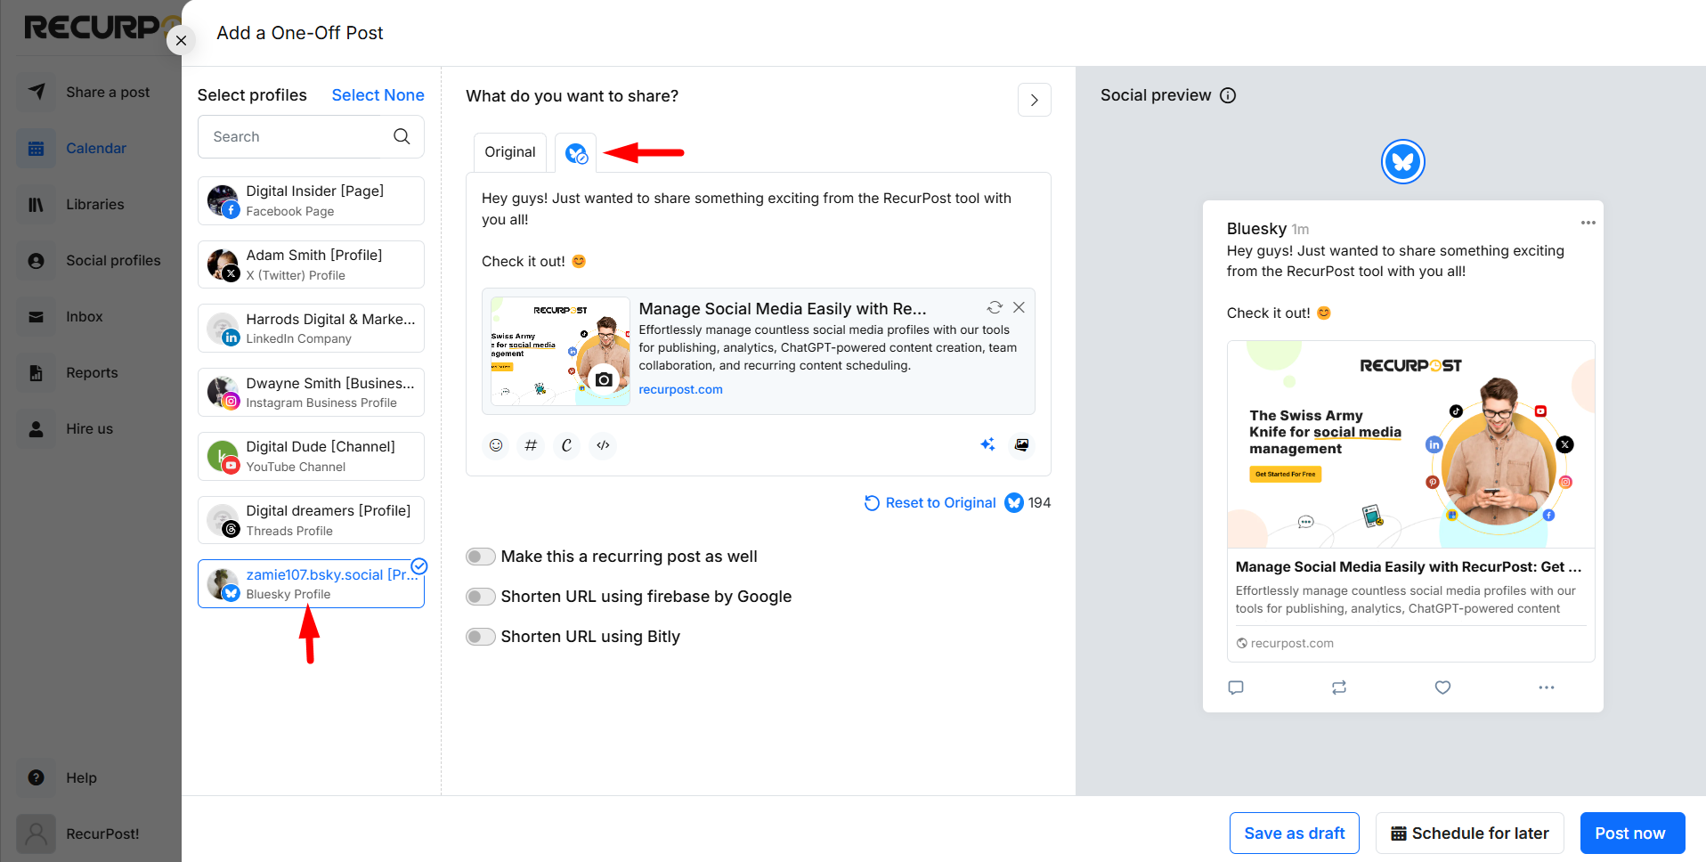1706x862 pixels.
Task: Toggle Make this a recurring post
Action: (x=481, y=557)
